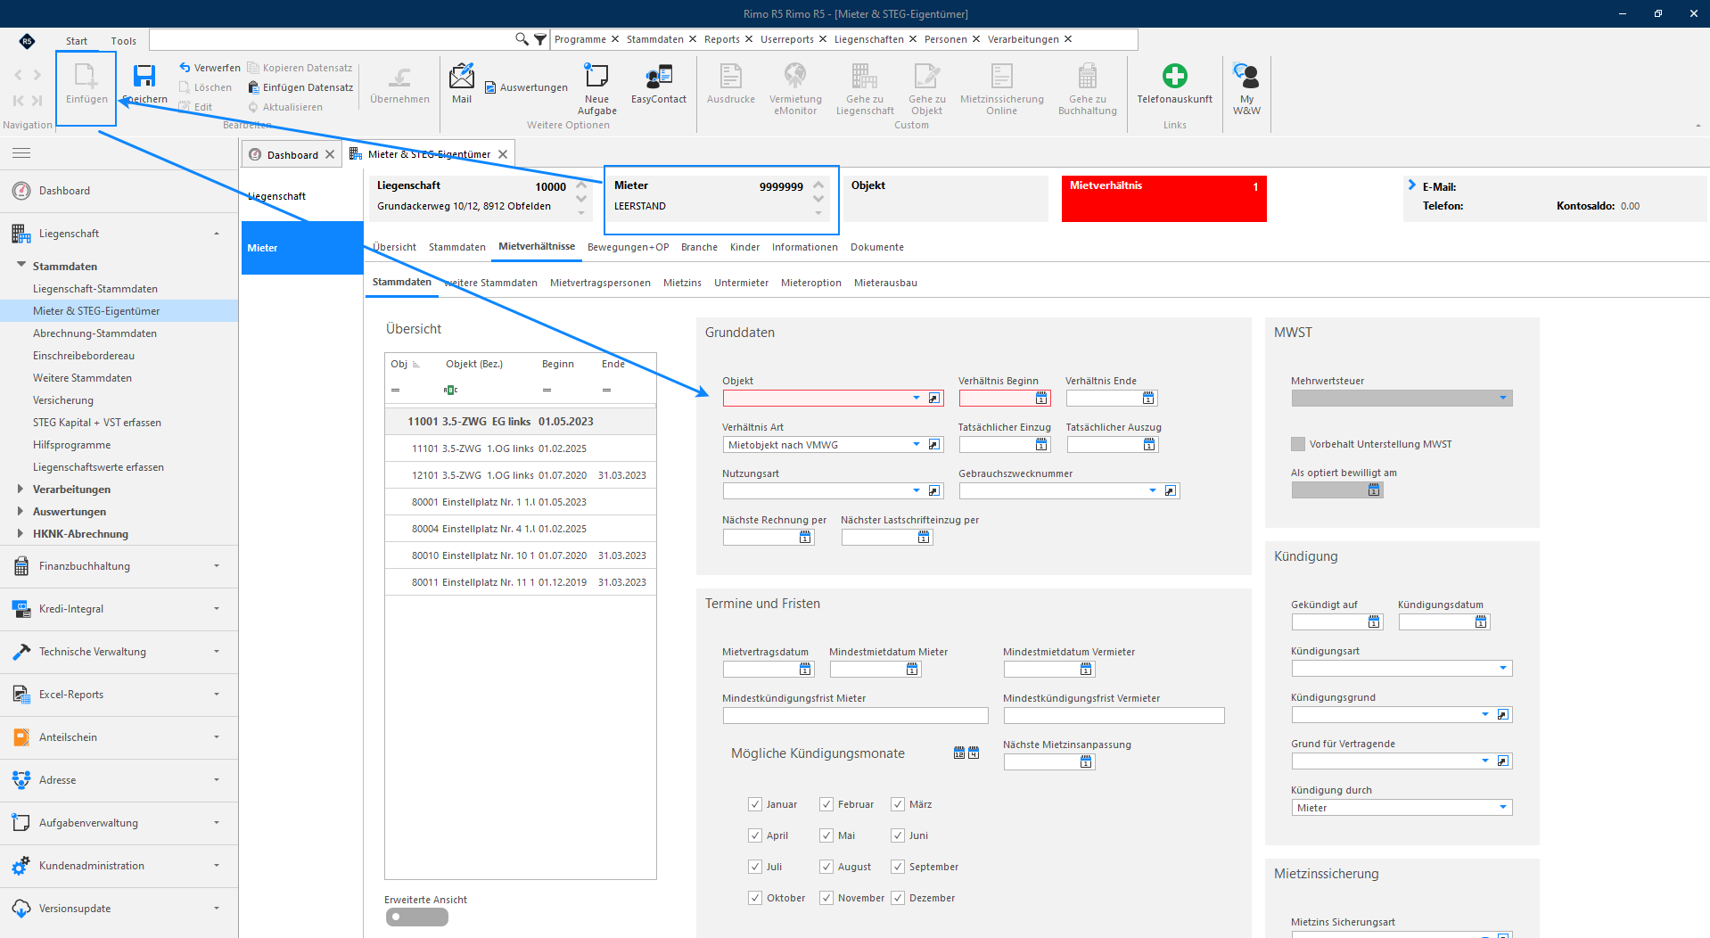This screenshot has height=938, width=1710.
Task: Expand Verarbeitungen tree node
Action: (20, 489)
